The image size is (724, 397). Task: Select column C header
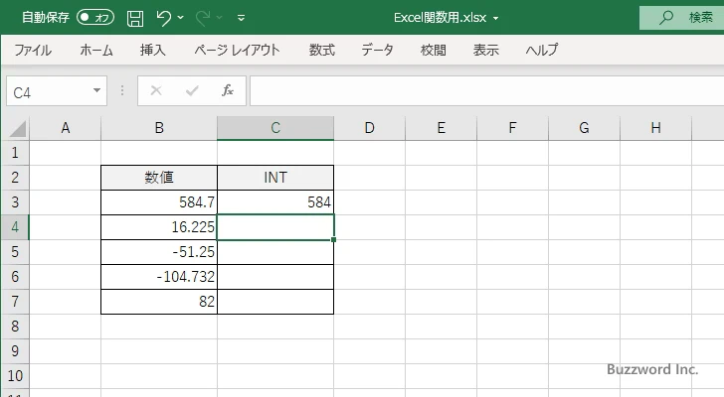click(x=275, y=127)
